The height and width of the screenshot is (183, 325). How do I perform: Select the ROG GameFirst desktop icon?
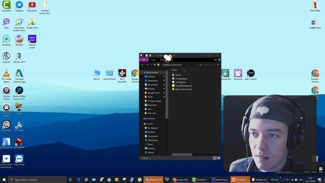click(122, 76)
